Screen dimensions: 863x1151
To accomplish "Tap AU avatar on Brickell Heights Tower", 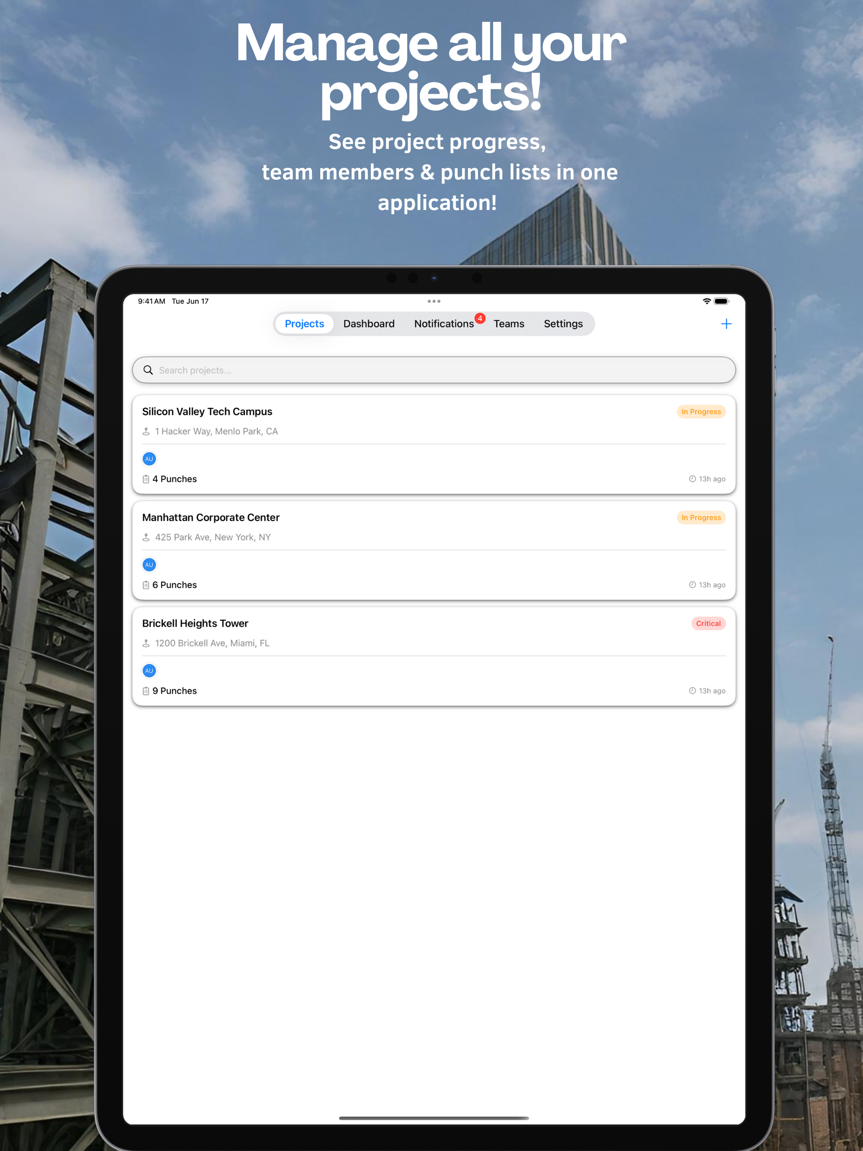I will tap(149, 671).
